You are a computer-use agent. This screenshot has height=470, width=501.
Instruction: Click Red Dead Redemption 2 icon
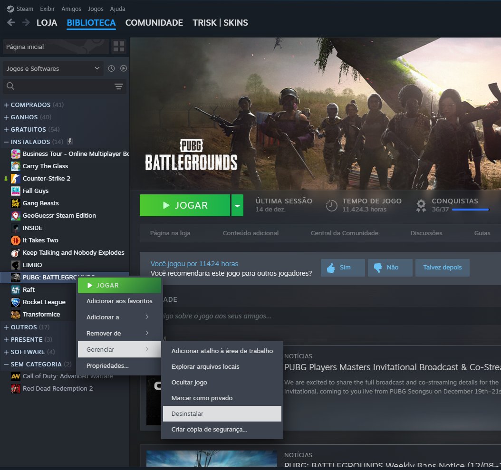click(16, 389)
